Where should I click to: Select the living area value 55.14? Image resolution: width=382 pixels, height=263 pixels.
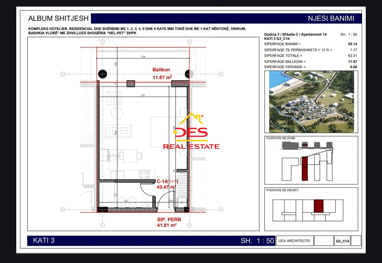pos(353,44)
